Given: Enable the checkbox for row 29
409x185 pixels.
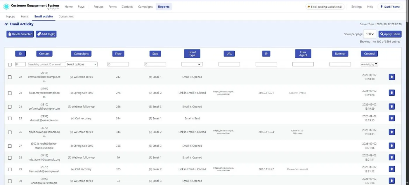Looking at the screenshot, I should (x=10, y=169).
